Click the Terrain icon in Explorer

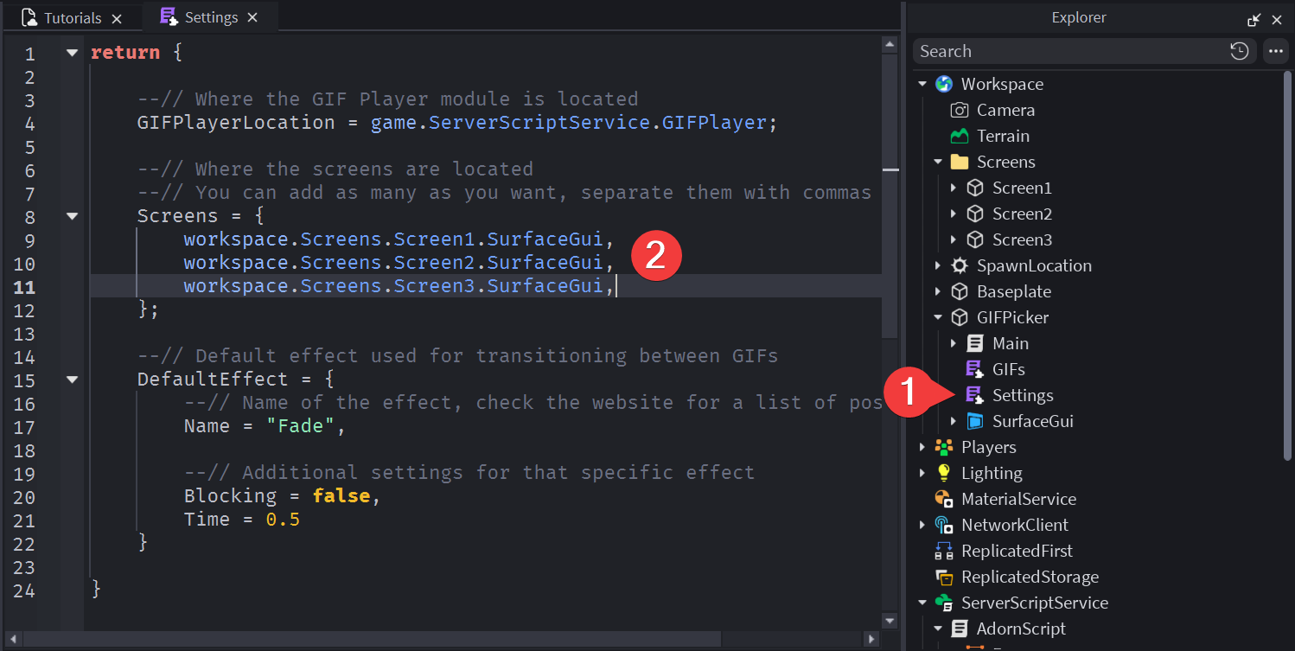[960, 136]
